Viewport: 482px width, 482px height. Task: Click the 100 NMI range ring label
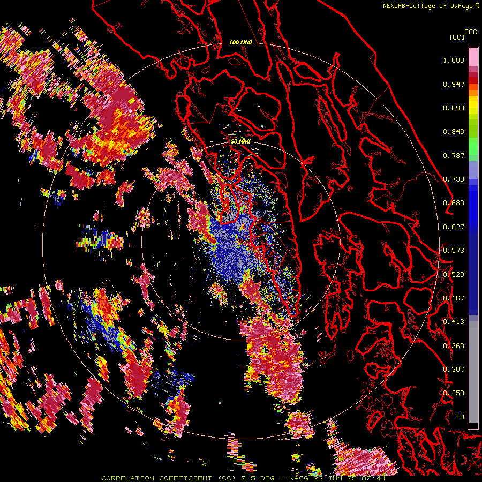tap(240, 42)
